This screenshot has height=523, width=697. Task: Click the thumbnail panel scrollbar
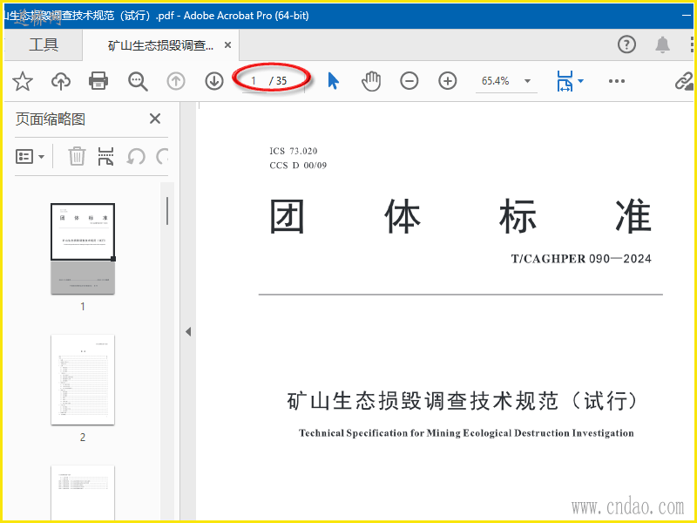click(x=167, y=211)
